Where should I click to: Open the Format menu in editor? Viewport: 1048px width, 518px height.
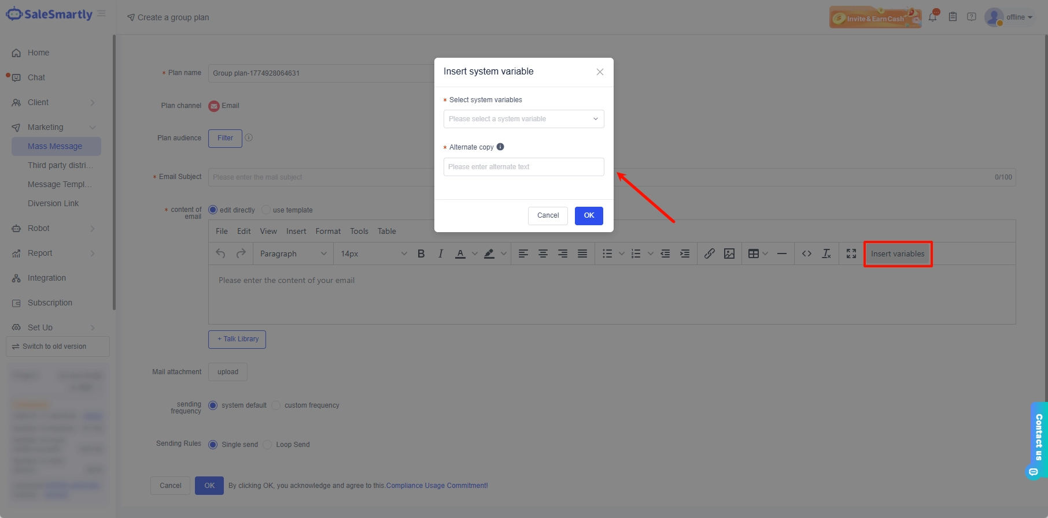[x=328, y=231]
